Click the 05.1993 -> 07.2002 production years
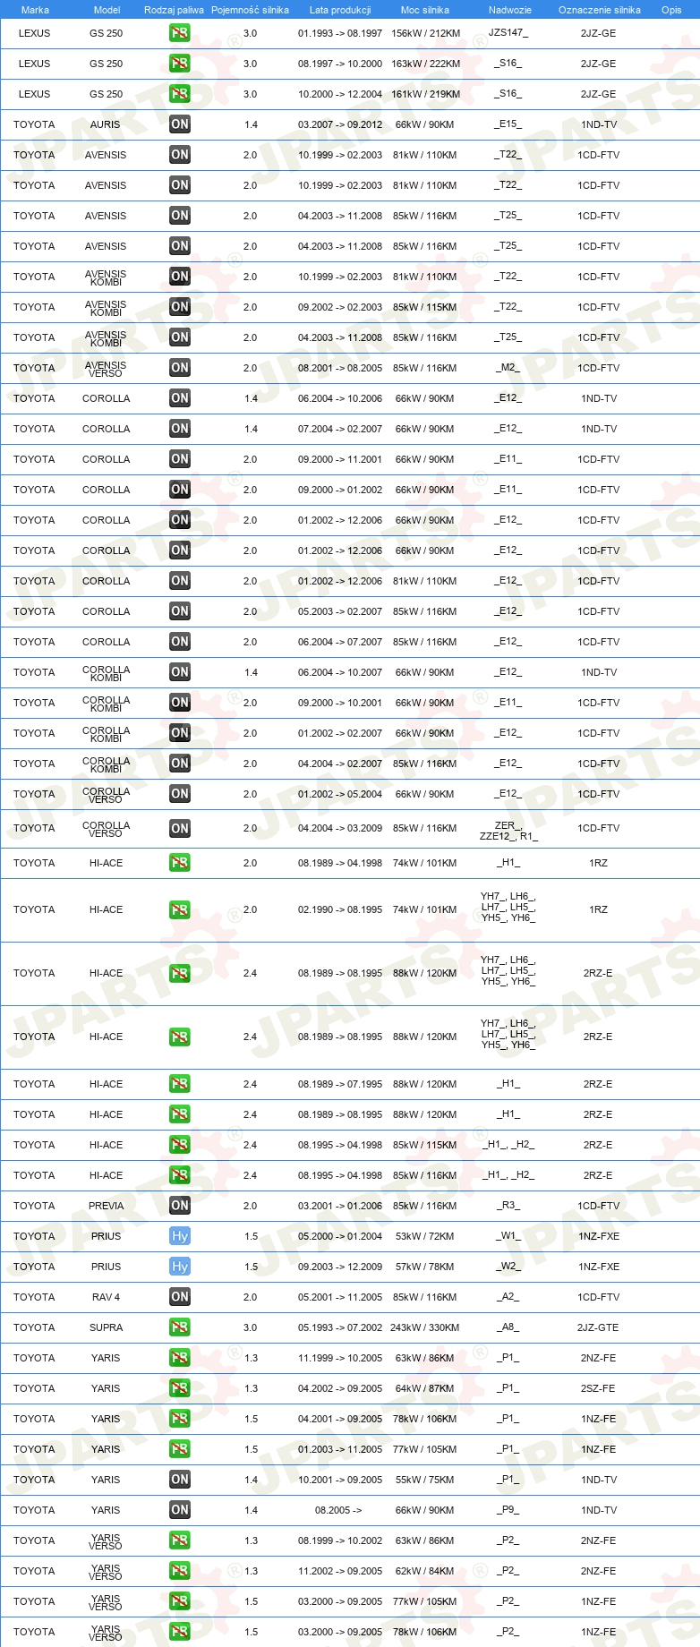 pos(340,1327)
